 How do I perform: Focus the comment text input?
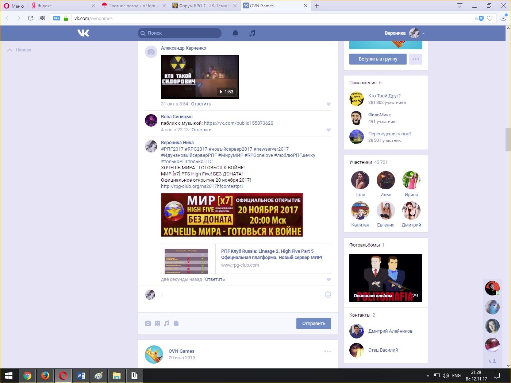click(x=241, y=295)
